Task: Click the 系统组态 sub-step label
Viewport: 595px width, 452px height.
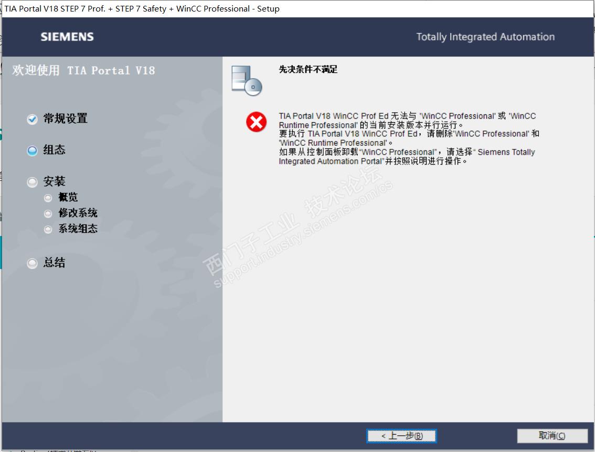Action: click(x=78, y=229)
